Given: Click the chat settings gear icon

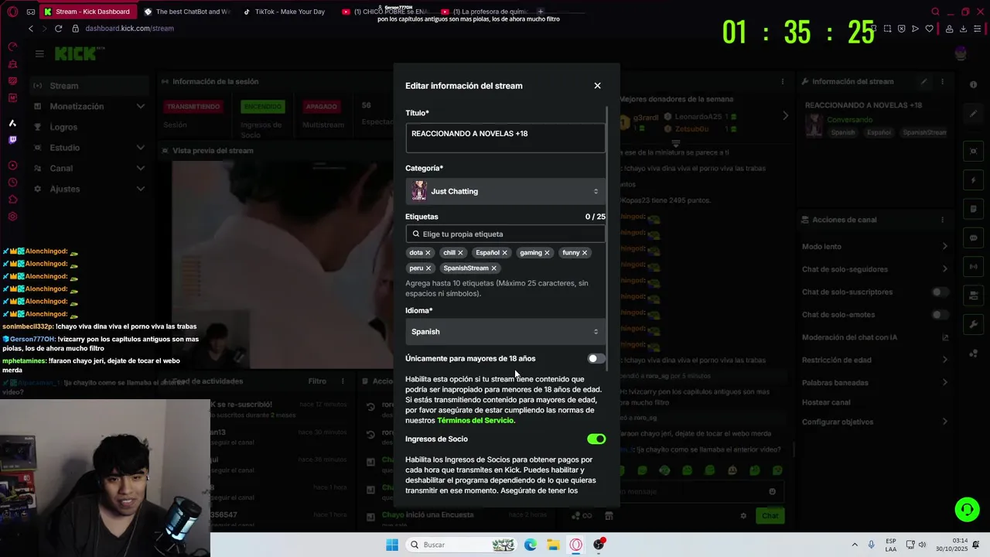Looking at the screenshot, I should [x=743, y=515].
